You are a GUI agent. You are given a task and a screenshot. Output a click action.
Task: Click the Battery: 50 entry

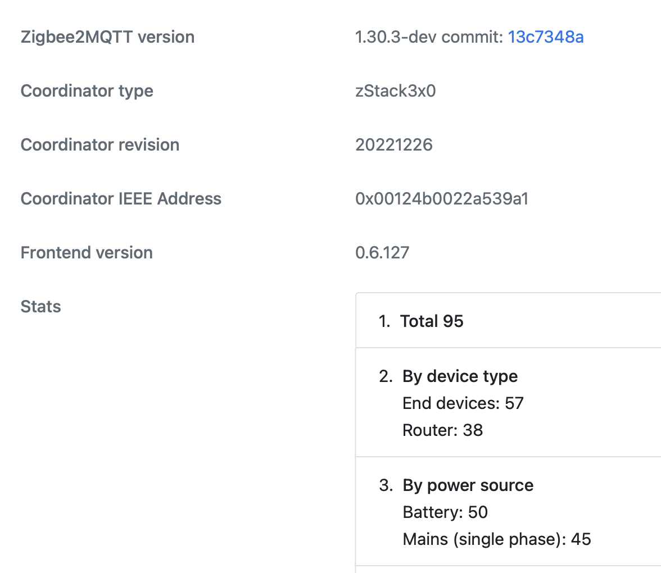coord(445,512)
